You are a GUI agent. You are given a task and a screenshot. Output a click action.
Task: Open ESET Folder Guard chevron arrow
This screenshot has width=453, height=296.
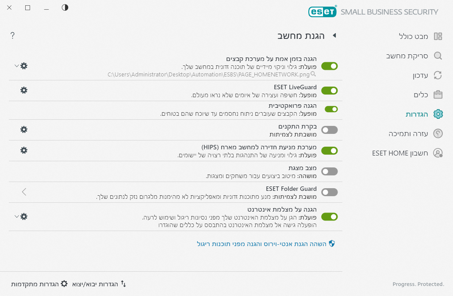tap(24, 192)
